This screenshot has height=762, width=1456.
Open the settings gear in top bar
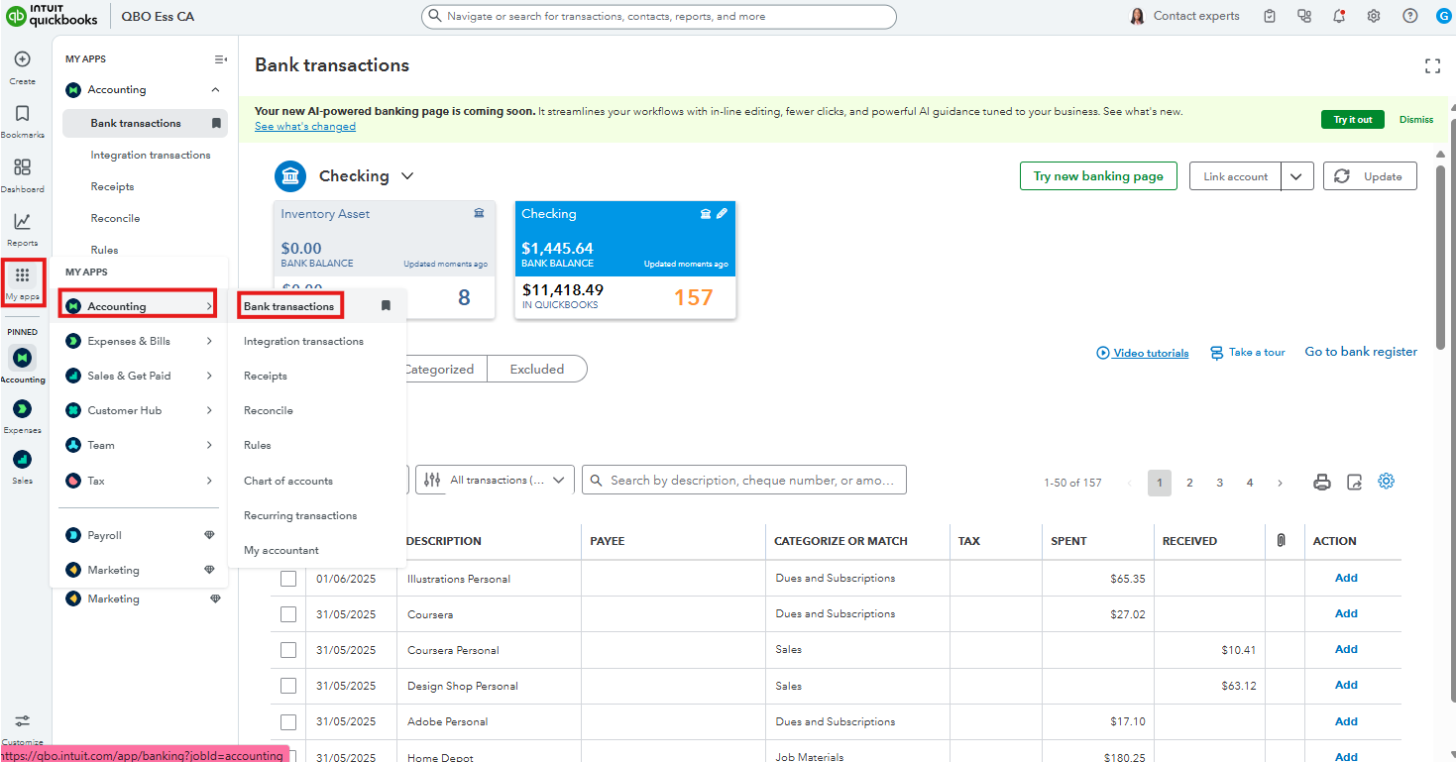click(1374, 16)
